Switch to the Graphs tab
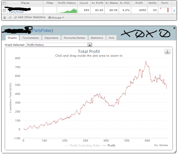Screen dimensions: 179x154 (12, 38)
